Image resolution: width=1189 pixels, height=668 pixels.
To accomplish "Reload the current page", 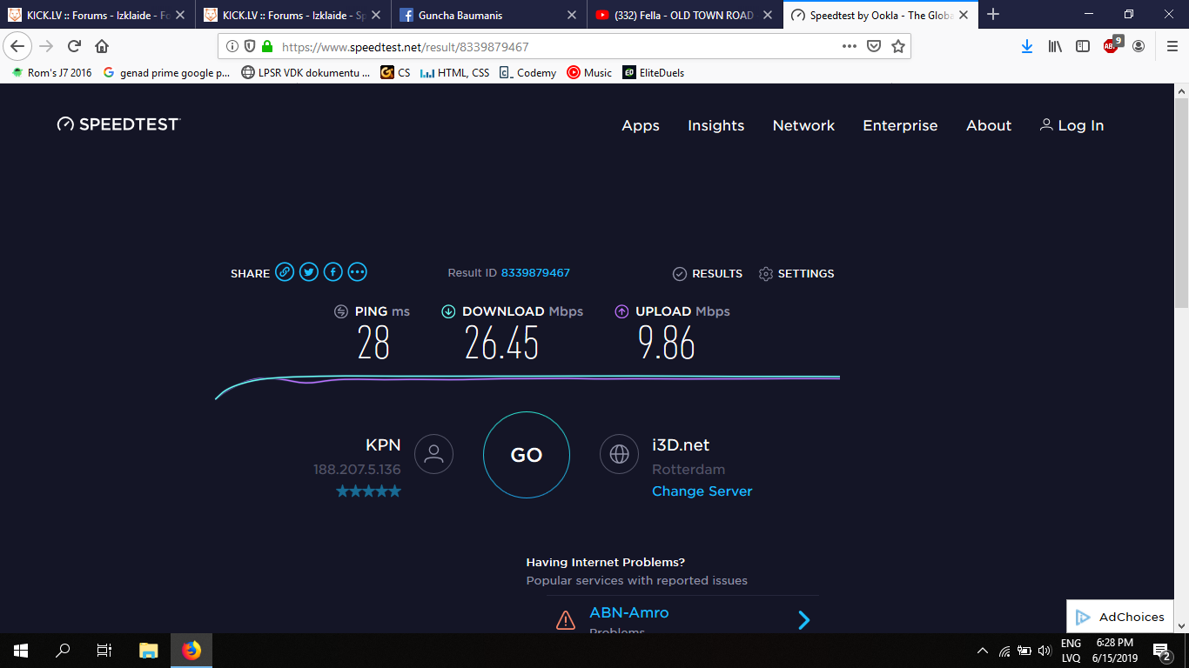I will [75, 46].
